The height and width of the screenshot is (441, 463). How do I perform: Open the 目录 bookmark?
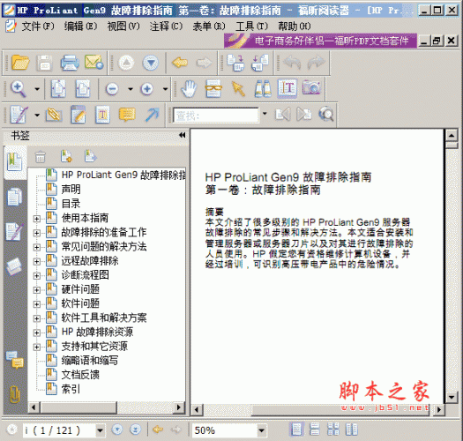pos(71,203)
